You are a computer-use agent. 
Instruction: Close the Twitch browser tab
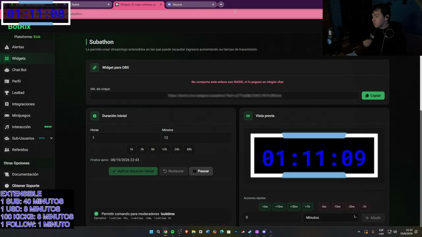tap(108, 5)
